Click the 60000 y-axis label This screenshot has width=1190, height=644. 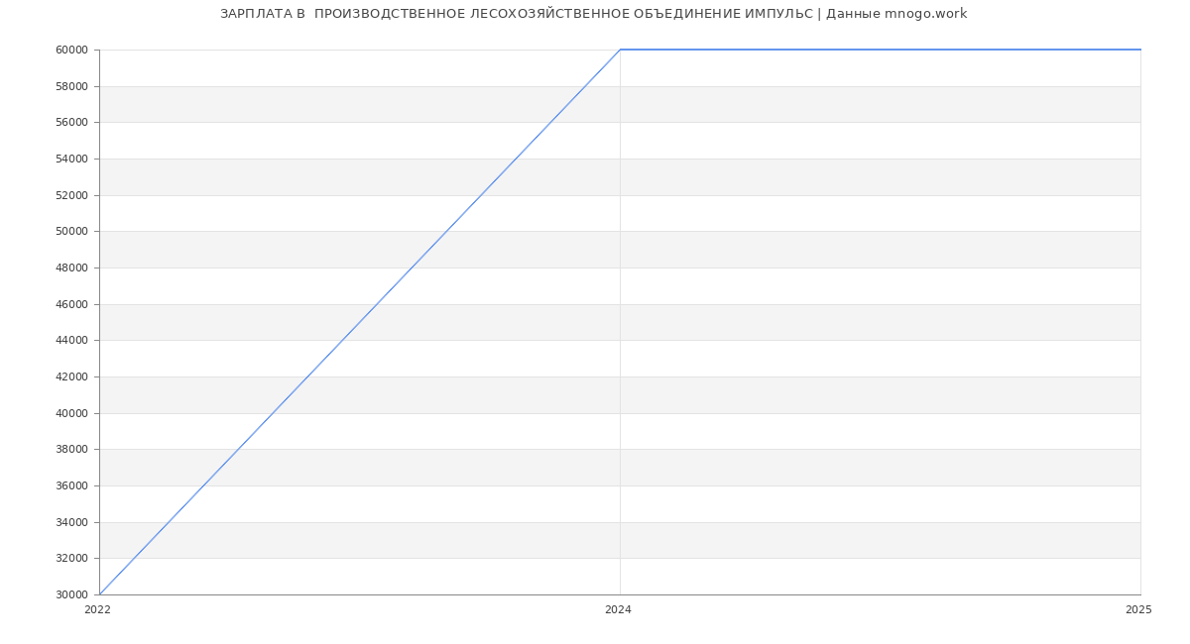point(72,51)
